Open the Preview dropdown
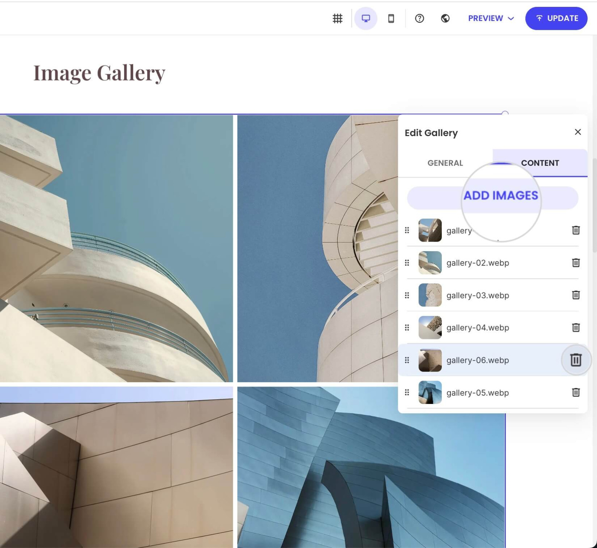Image resolution: width=597 pixels, height=548 pixels. (491, 18)
